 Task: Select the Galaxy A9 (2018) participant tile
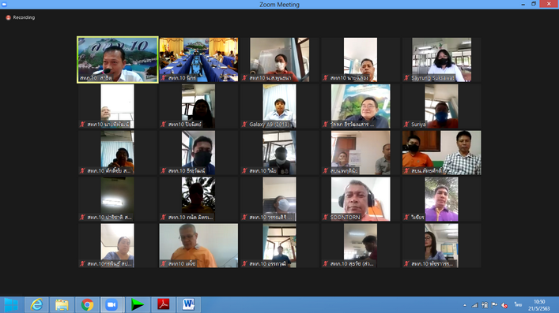pyautogui.click(x=280, y=106)
